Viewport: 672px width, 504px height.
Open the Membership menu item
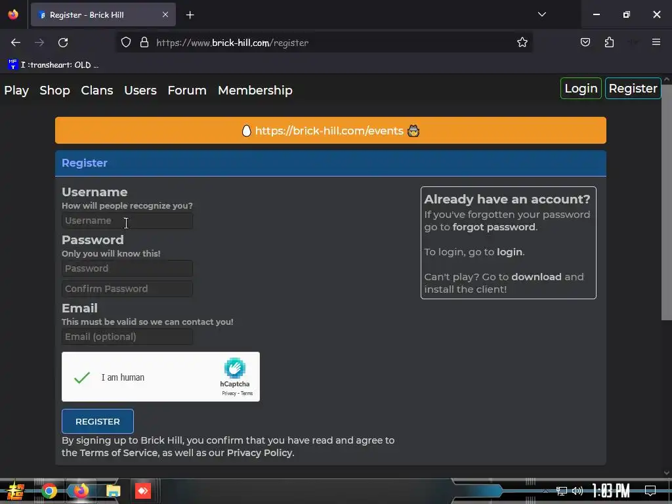coord(255,91)
